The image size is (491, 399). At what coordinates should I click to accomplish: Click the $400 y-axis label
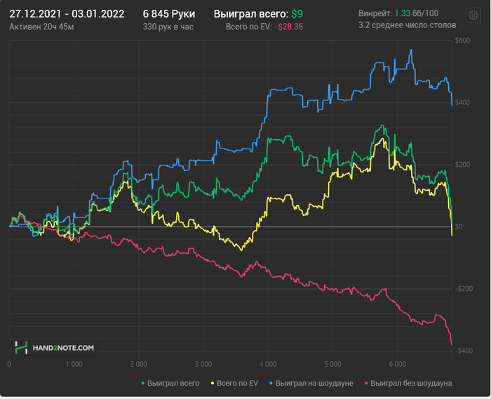(462, 102)
